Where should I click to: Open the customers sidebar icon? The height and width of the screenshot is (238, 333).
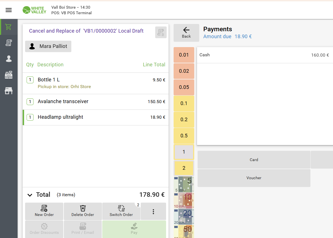pos(9,59)
